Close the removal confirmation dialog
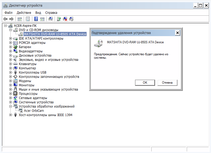 pos(177,33)
